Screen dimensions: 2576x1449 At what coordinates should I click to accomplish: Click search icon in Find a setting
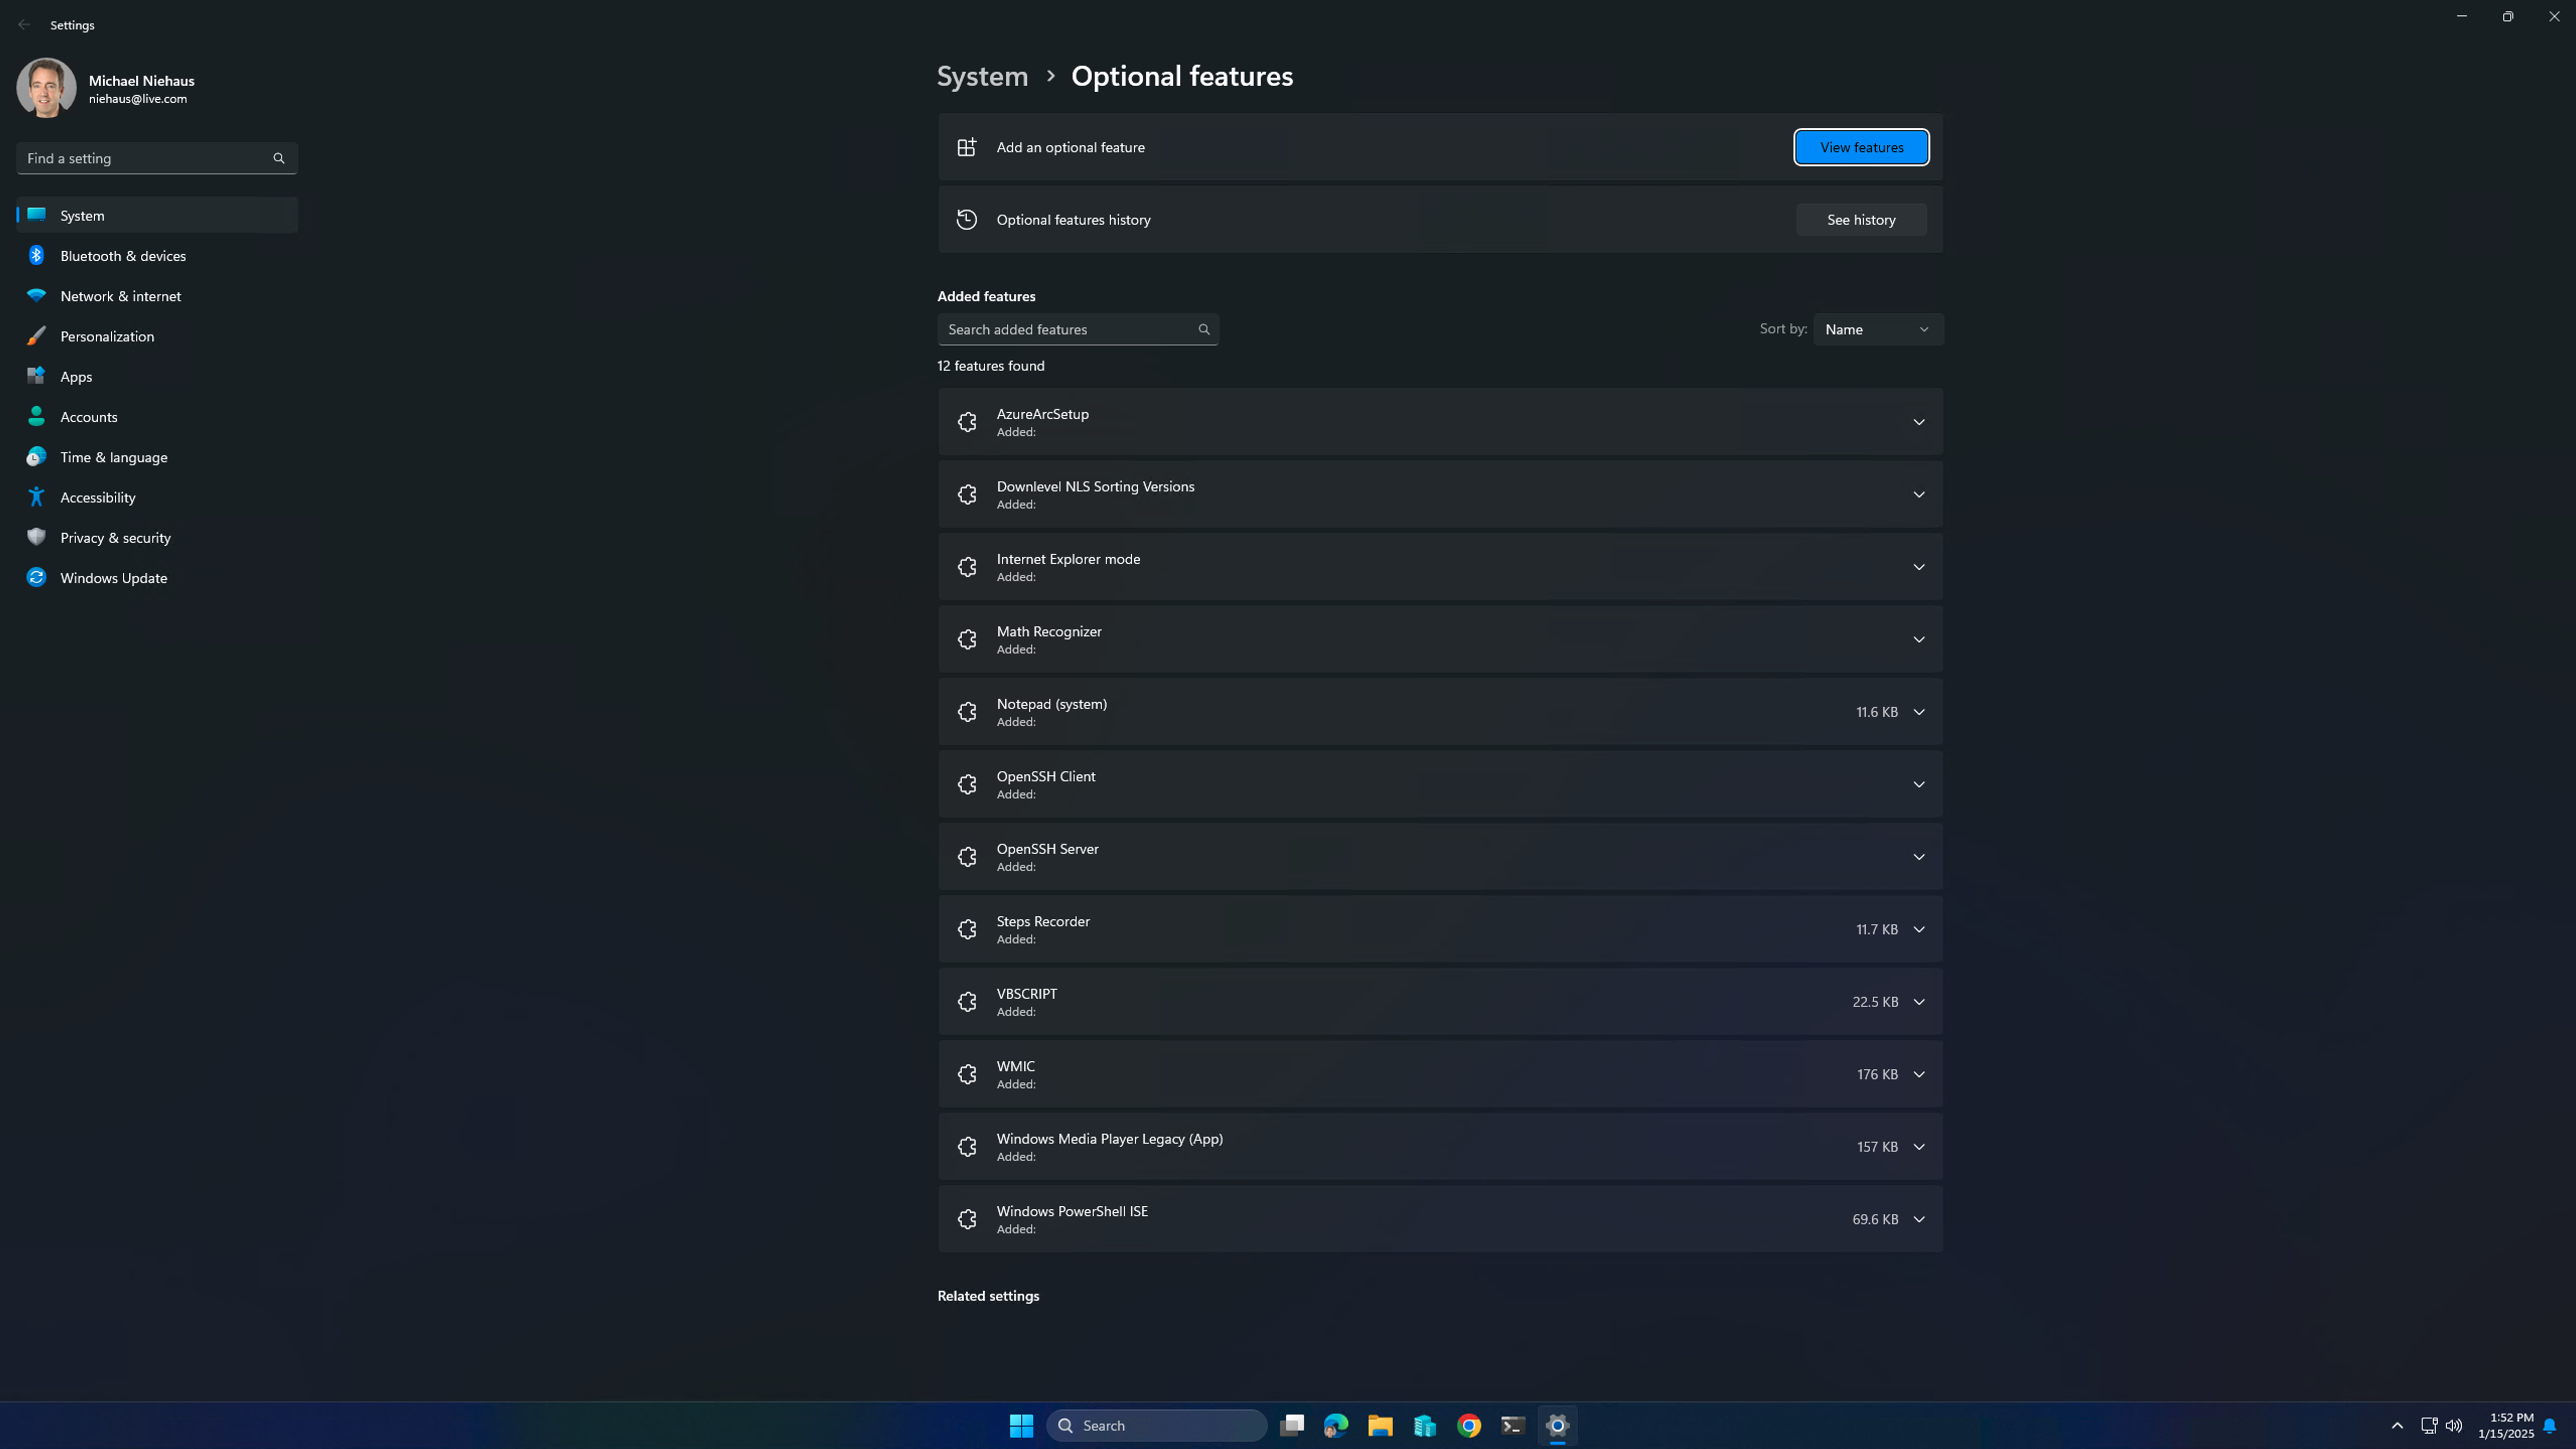pos(279,158)
